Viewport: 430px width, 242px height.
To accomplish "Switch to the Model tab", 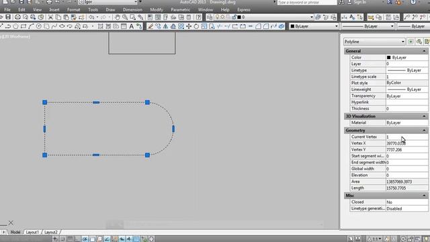I will click(x=15, y=232).
